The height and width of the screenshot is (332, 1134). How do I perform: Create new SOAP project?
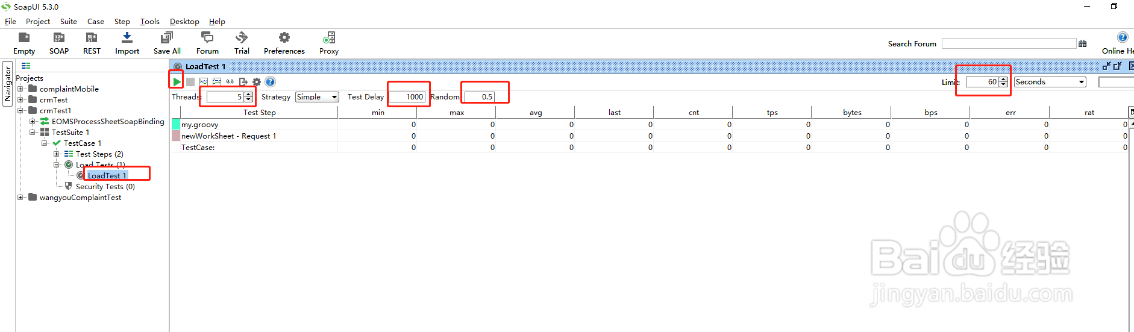tap(59, 43)
